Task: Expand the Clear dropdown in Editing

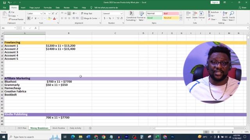Action: point(216,19)
